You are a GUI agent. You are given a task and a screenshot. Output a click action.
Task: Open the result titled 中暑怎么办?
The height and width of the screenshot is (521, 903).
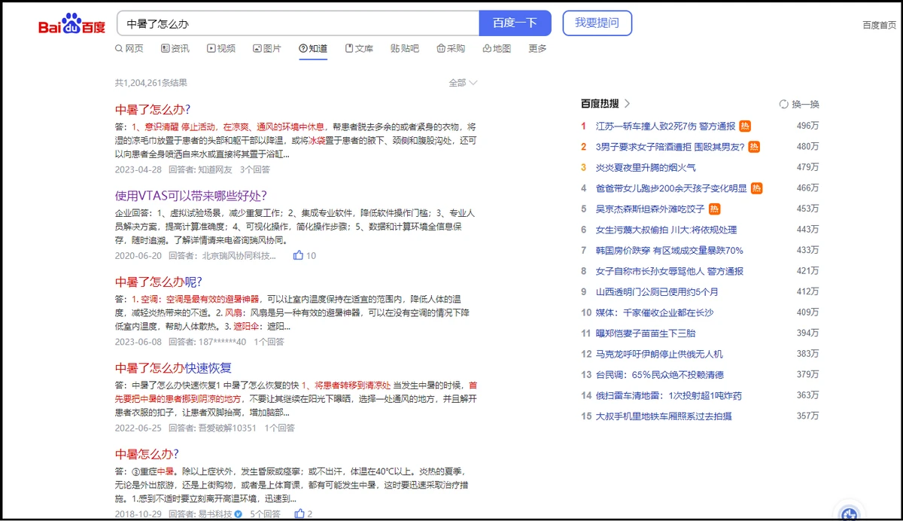pos(147,454)
